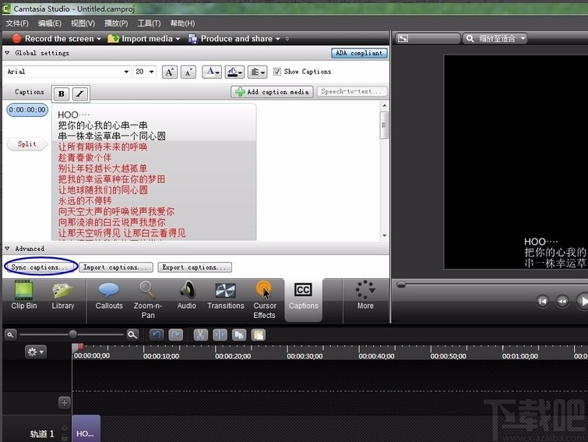Click the caption list scroll down arrow

coord(385,235)
